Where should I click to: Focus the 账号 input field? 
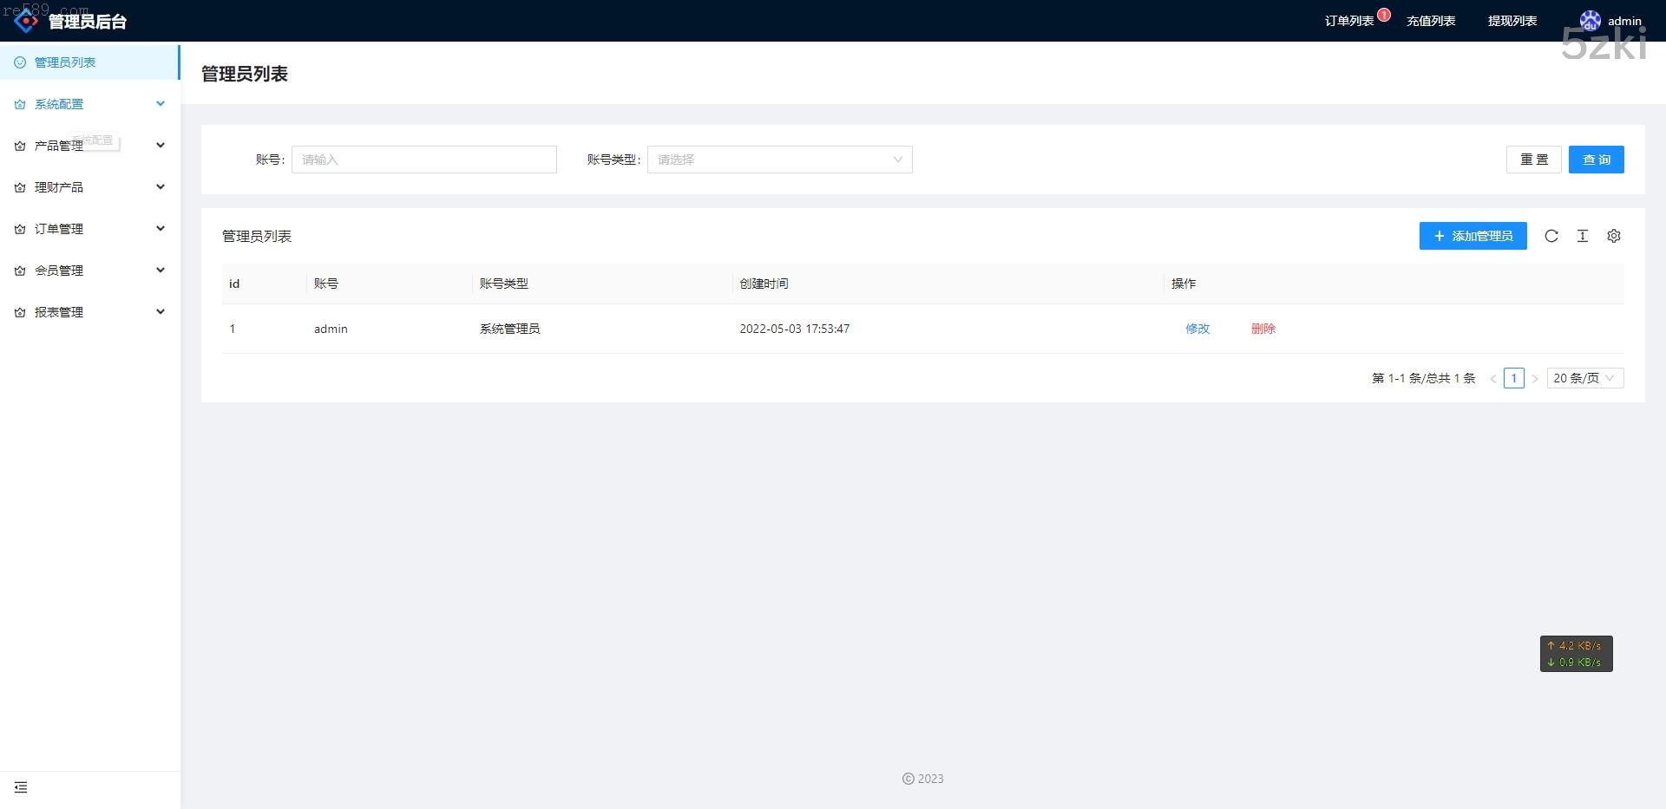[x=423, y=160]
